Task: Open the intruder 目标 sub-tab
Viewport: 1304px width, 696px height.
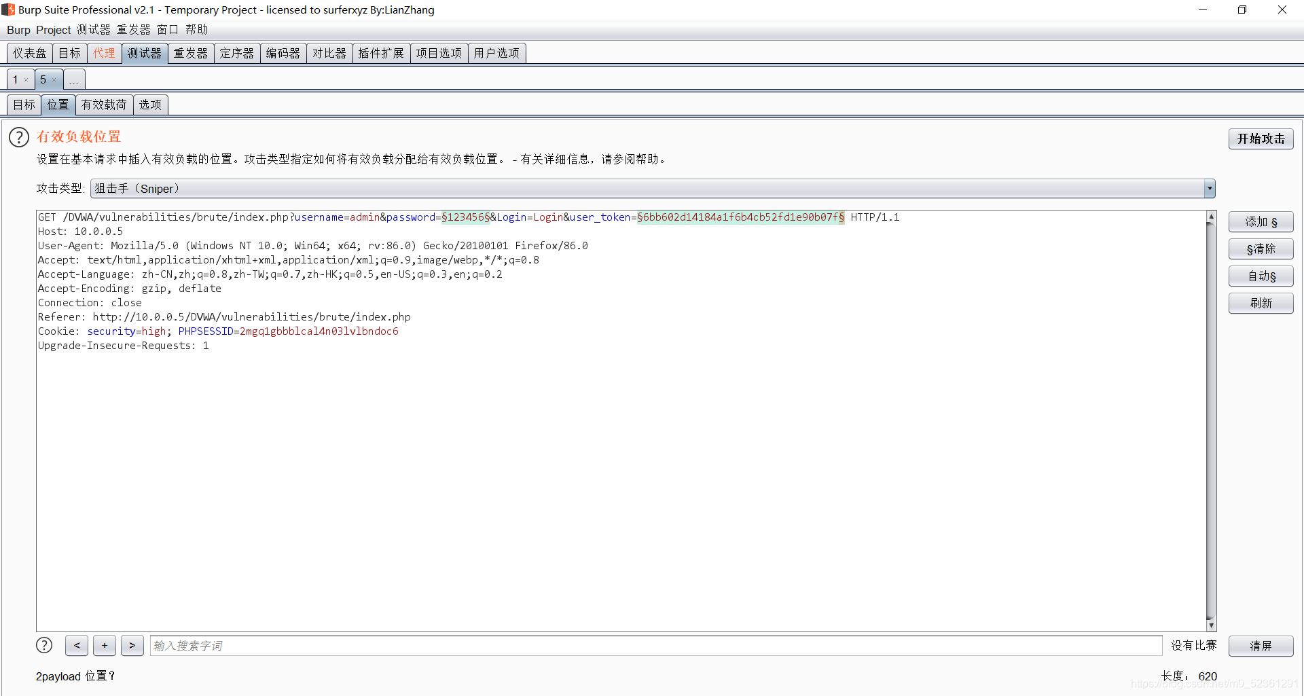Action: pyautogui.click(x=24, y=105)
